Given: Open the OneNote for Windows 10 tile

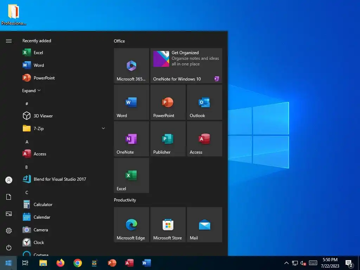Looking at the screenshot, I should [x=186, y=66].
